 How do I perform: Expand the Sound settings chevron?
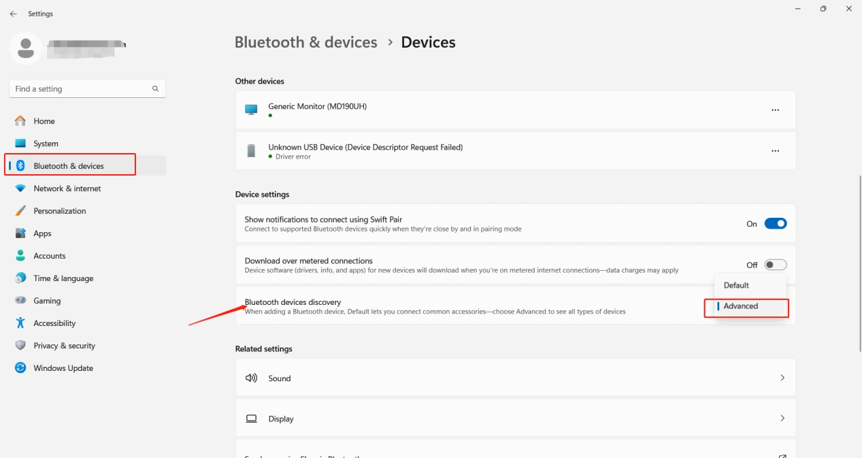point(782,378)
